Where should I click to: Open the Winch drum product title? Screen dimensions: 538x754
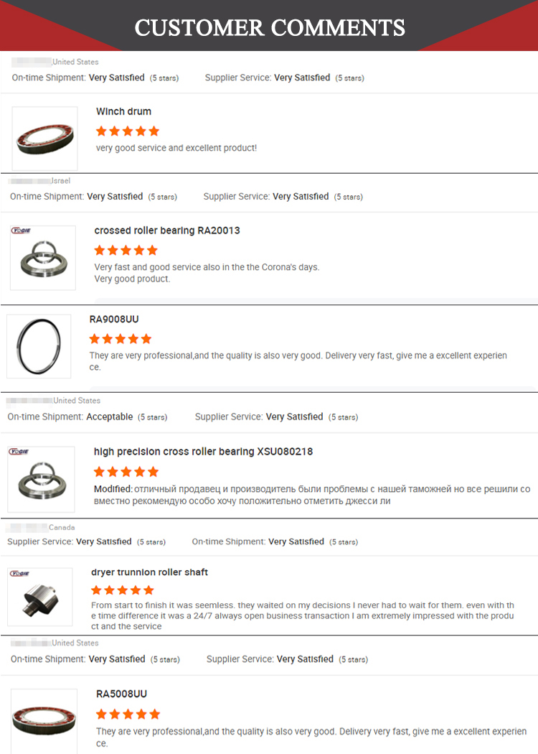click(123, 112)
